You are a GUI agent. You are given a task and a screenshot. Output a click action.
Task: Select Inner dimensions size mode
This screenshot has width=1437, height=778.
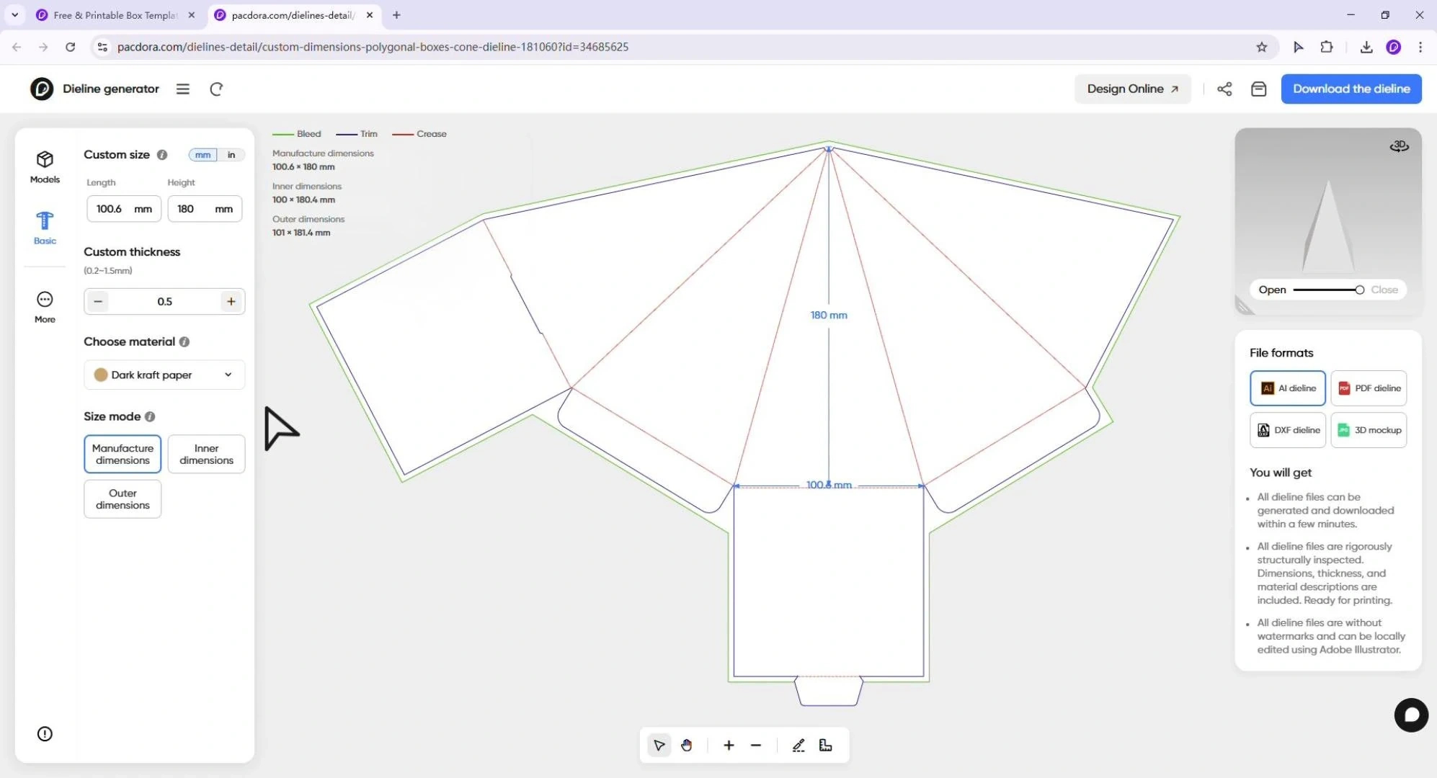coord(206,454)
